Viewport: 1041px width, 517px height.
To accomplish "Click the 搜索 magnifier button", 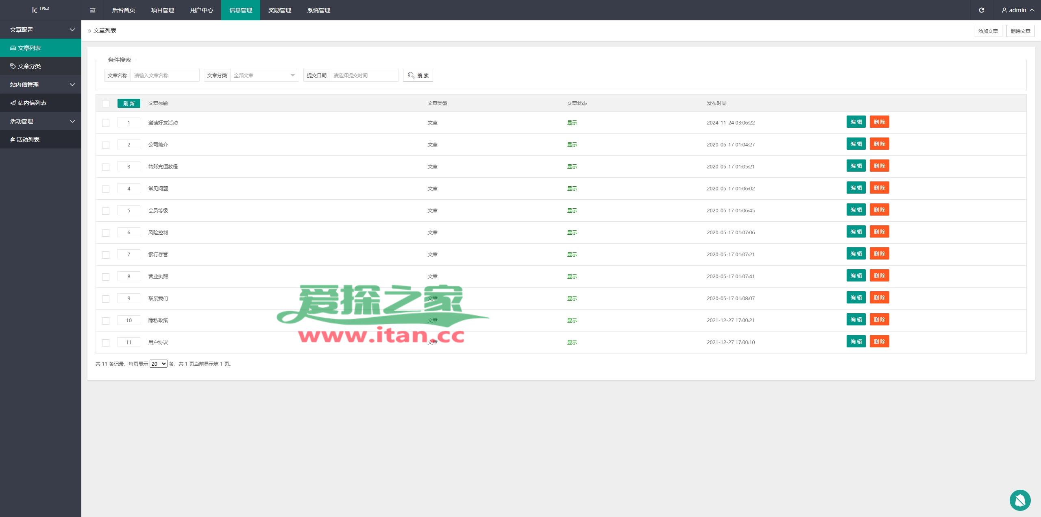I will (418, 75).
